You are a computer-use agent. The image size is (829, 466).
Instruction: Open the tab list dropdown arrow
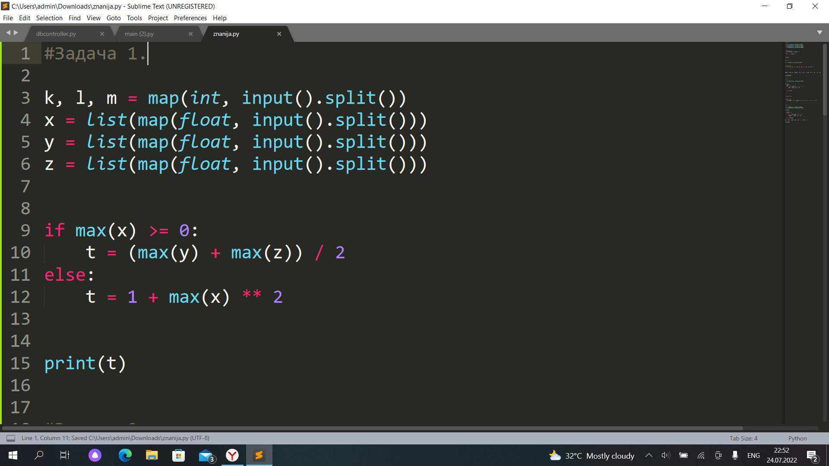(x=820, y=33)
